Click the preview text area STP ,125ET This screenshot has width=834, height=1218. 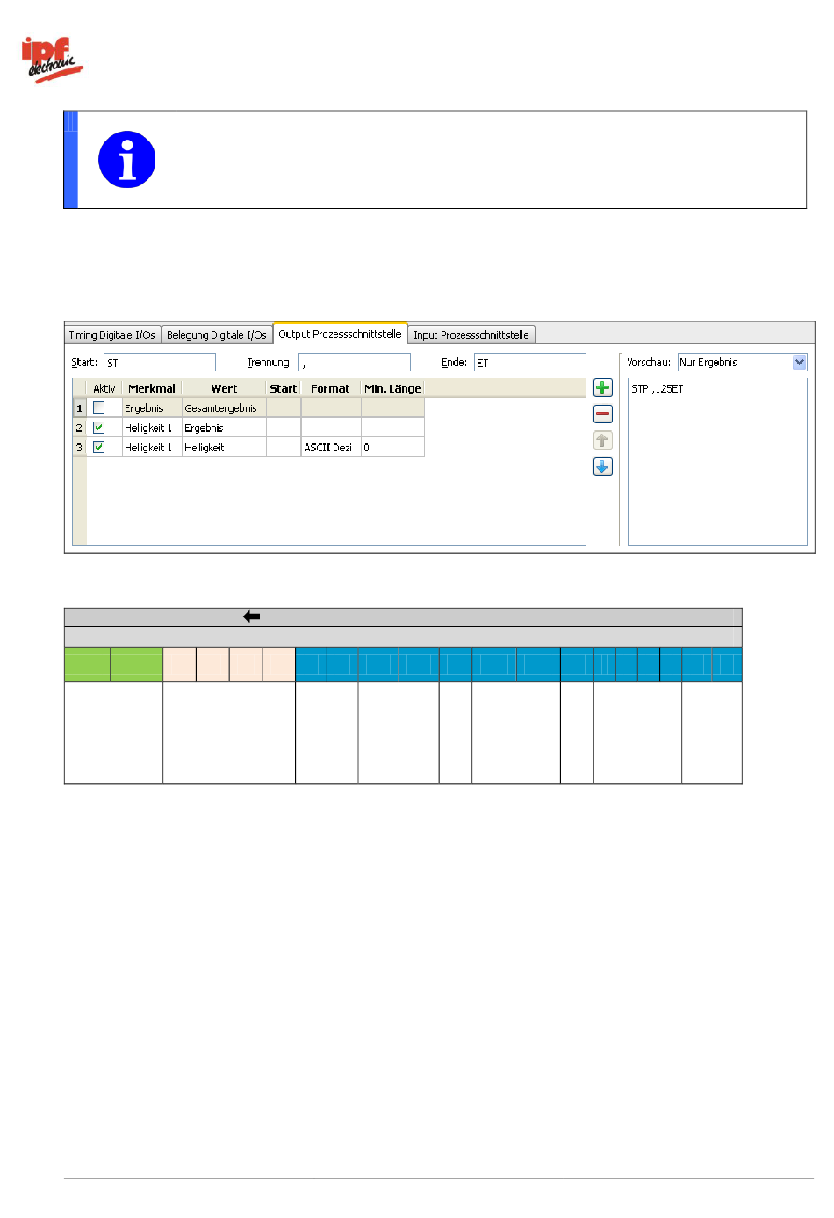pyautogui.click(x=717, y=462)
